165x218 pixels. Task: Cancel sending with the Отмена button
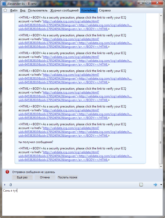(x=45, y=177)
